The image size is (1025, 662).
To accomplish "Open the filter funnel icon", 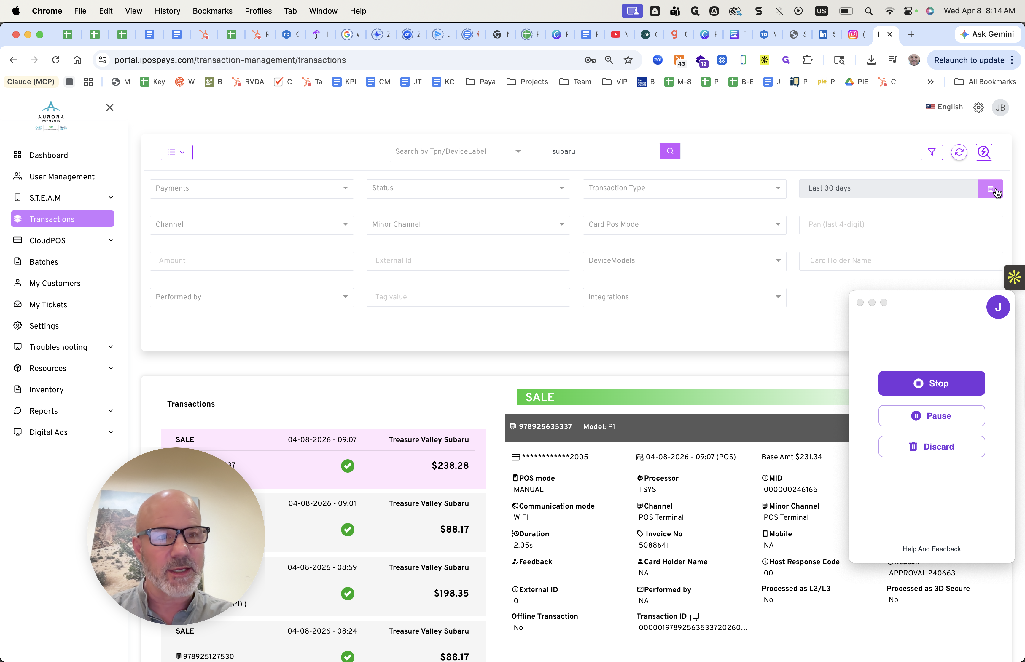I will click(x=931, y=152).
